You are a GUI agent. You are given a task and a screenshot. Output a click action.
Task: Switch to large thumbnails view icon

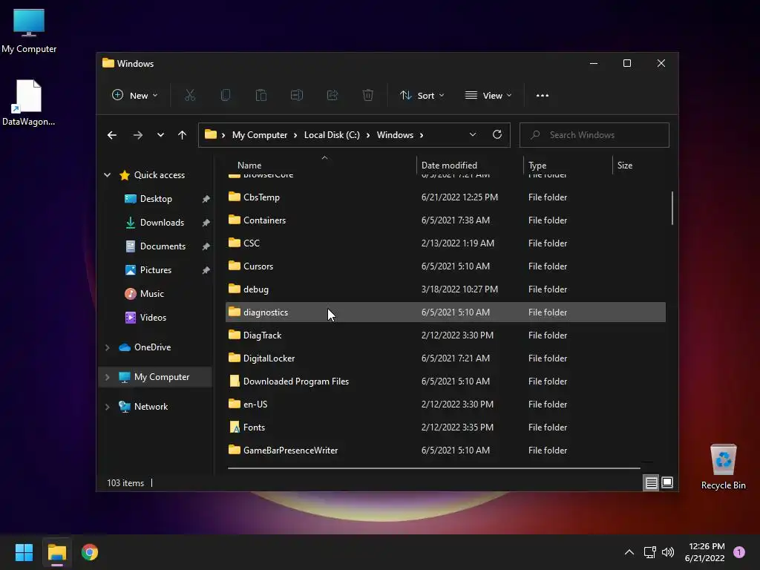(x=667, y=482)
